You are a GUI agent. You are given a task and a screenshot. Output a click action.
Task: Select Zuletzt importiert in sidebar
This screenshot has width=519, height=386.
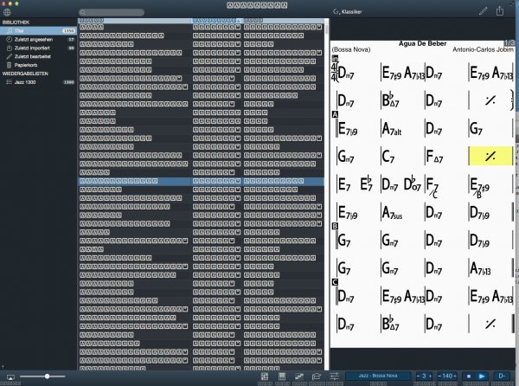[33, 48]
